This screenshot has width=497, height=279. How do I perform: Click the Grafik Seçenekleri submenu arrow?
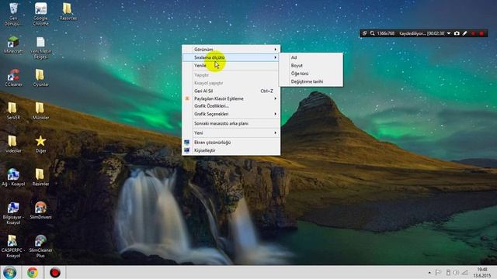(x=275, y=114)
